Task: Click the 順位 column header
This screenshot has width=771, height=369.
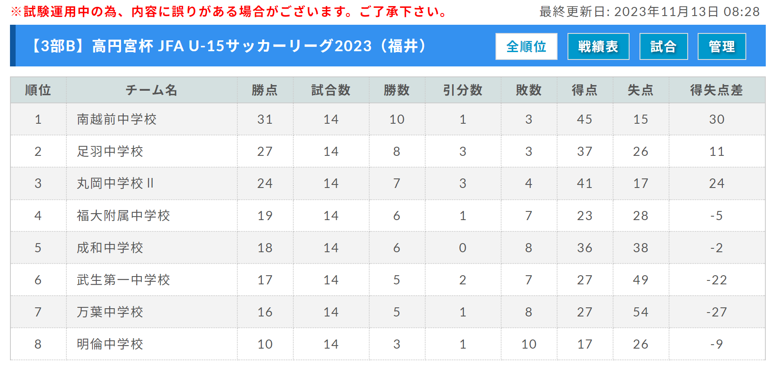Action: [38, 90]
